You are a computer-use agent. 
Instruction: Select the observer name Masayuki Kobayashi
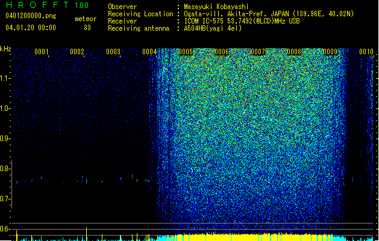click(x=216, y=7)
